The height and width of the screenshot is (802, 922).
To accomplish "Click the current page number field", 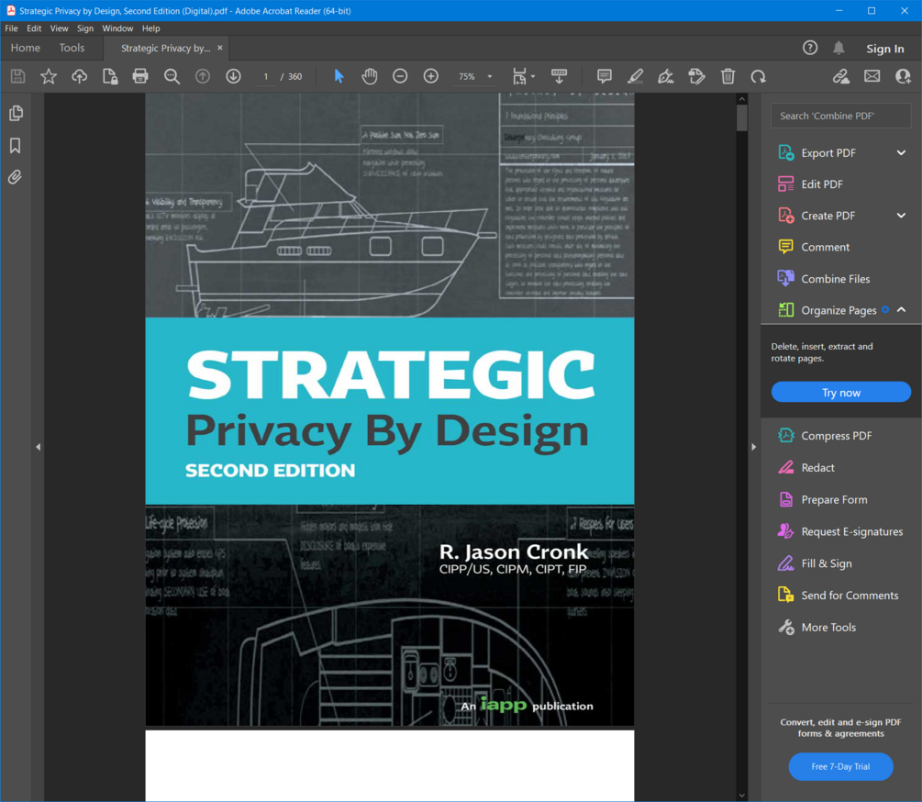I will pos(266,76).
